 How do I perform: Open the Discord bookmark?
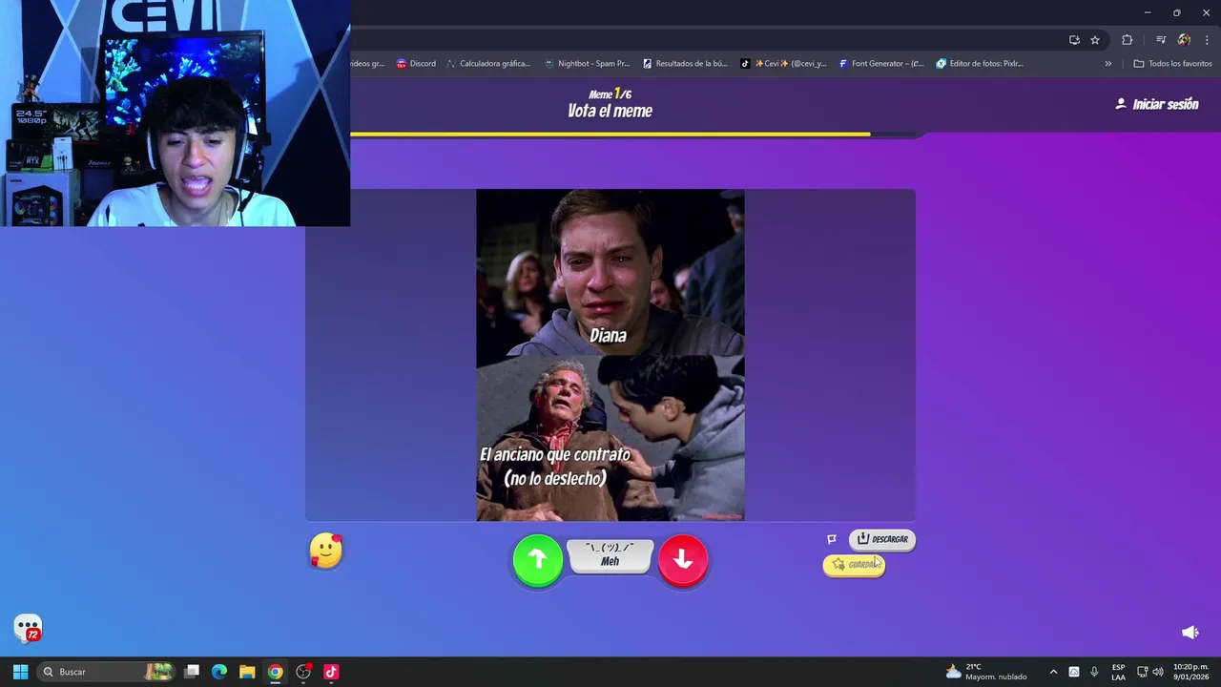click(416, 64)
